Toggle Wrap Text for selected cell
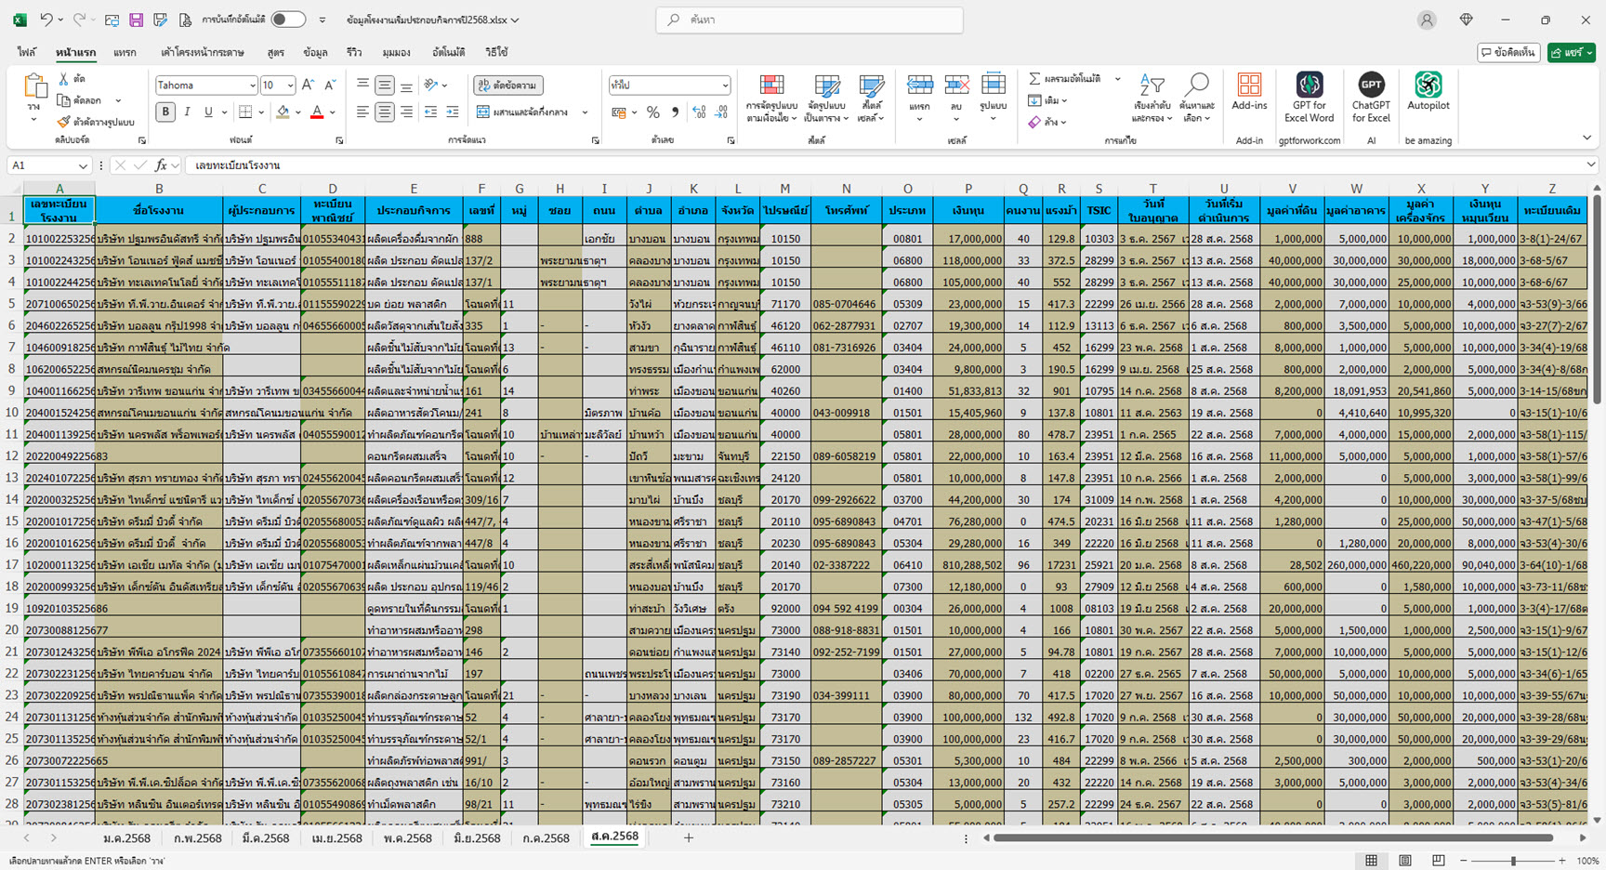Viewport: 1606px width, 870px height. [508, 86]
